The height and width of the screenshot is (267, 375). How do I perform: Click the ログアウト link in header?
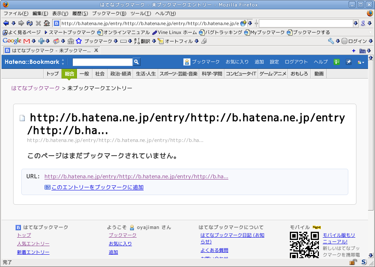(296, 62)
